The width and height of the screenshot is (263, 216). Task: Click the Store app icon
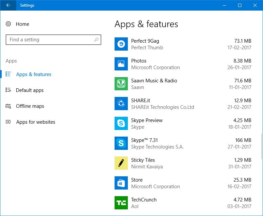click(x=121, y=183)
